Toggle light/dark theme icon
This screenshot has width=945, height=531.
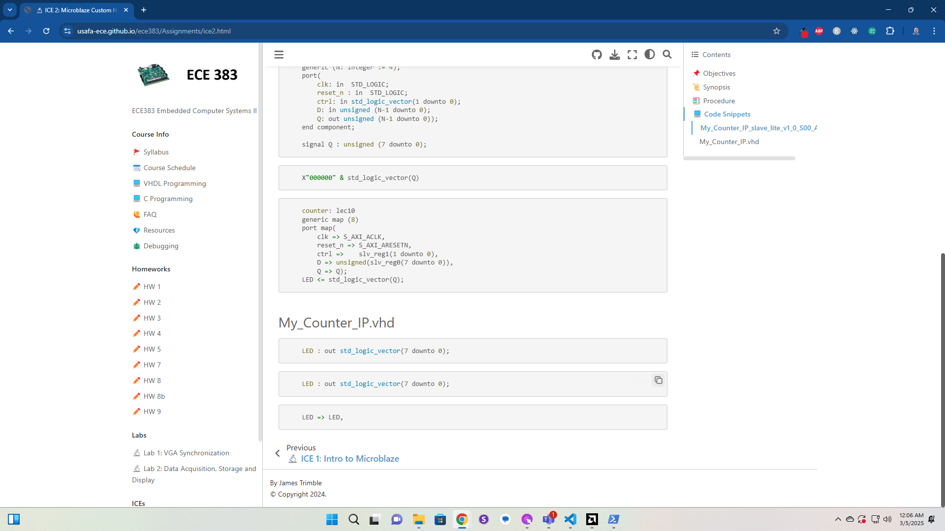[x=650, y=55]
